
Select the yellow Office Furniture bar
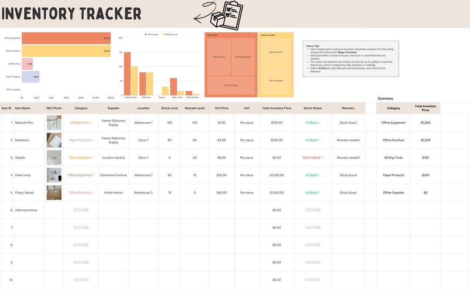[66, 51]
